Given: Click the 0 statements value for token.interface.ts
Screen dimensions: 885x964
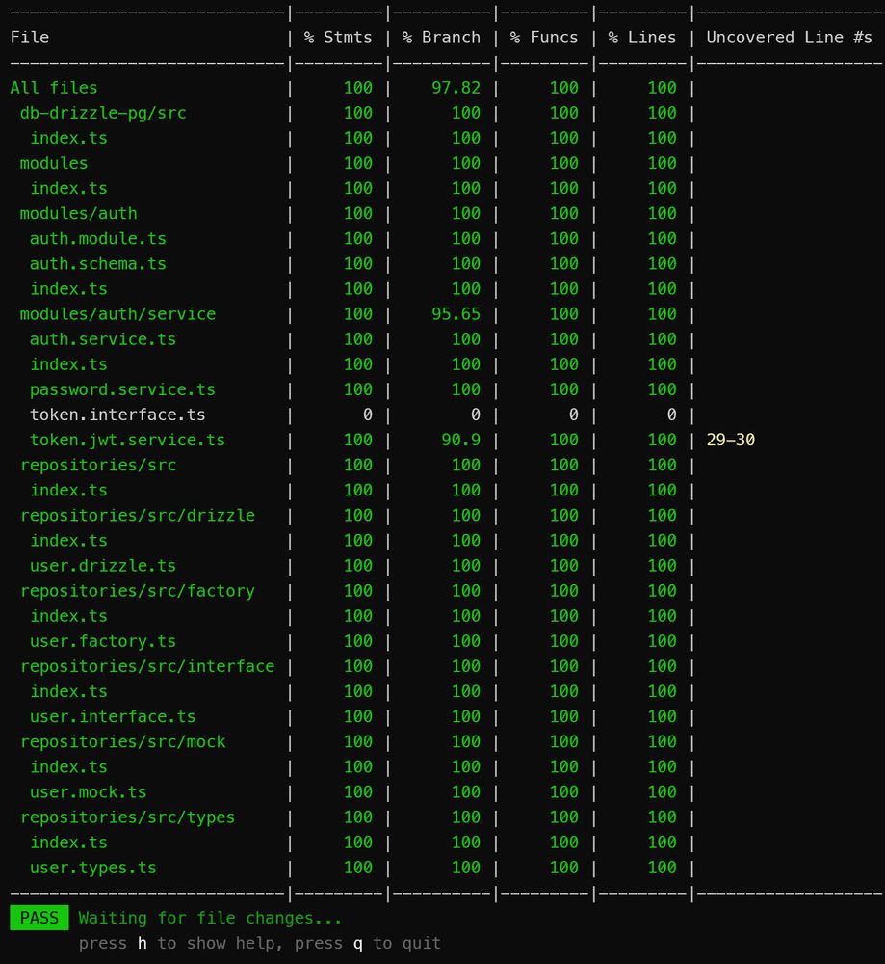Looking at the screenshot, I should point(367,415).
